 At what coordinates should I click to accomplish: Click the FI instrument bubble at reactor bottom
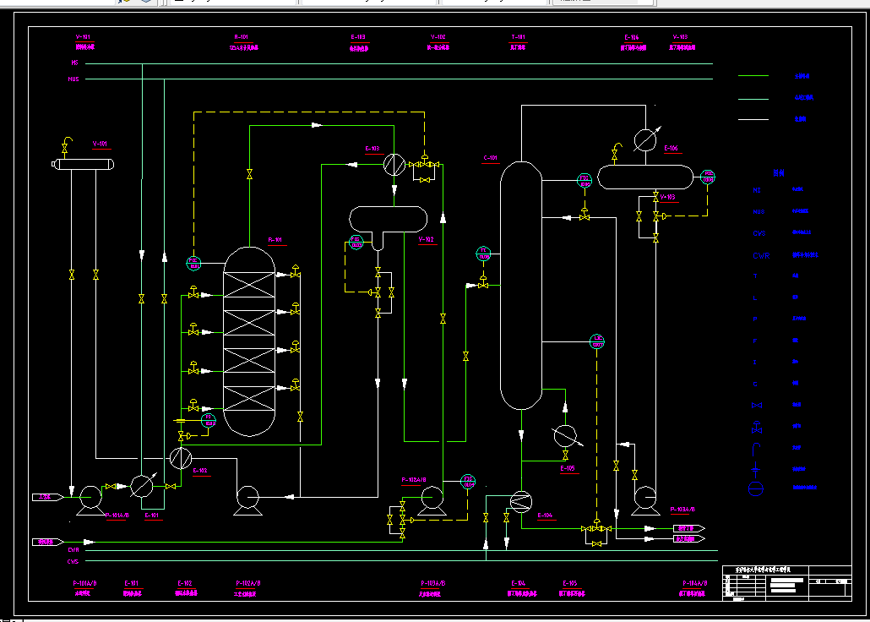pos(209,420)
